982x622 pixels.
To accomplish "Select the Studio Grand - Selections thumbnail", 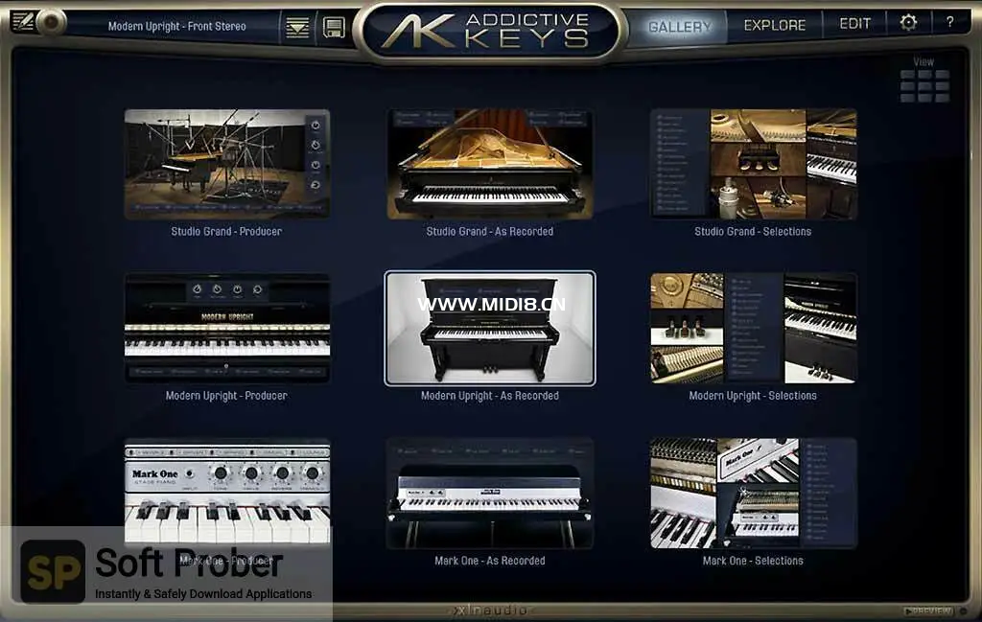I will point(754,164).
